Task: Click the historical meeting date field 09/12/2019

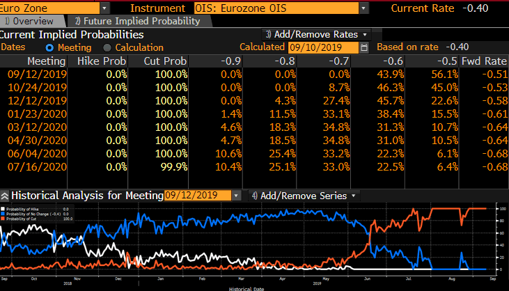Action: 198,196
